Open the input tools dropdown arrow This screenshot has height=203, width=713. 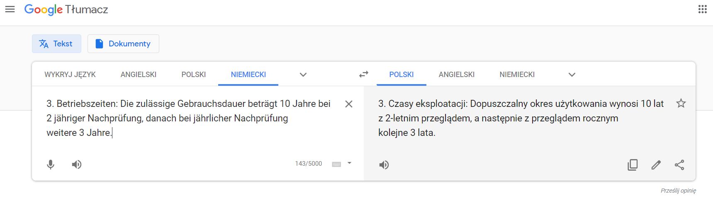349,163
